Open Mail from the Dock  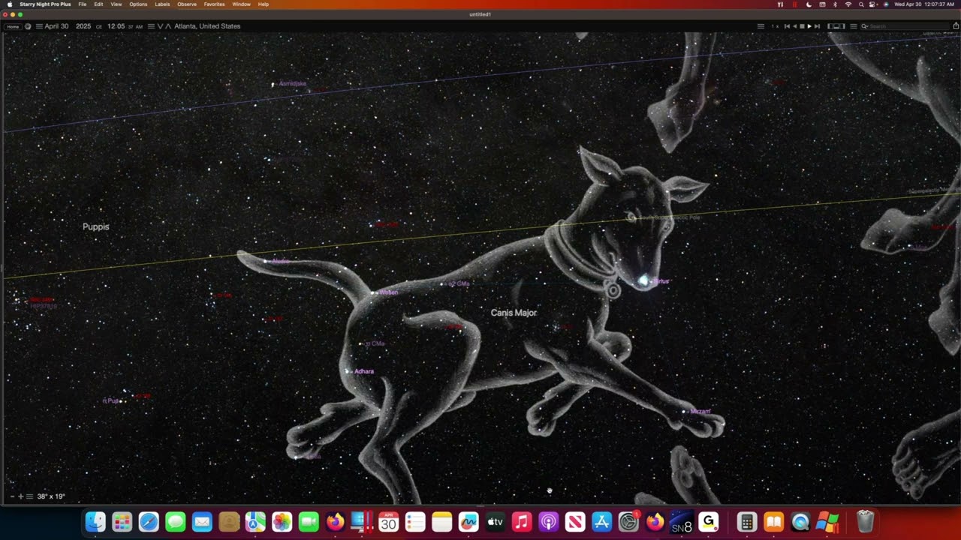click(x=202, y=521)
